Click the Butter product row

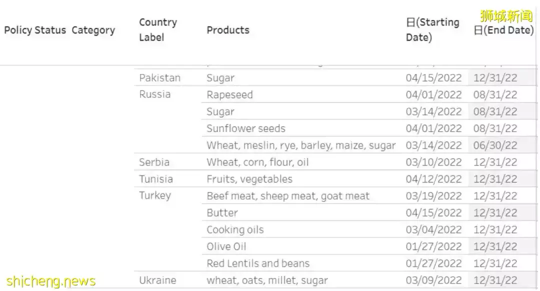pyautogui.click(x=222, y=213)
